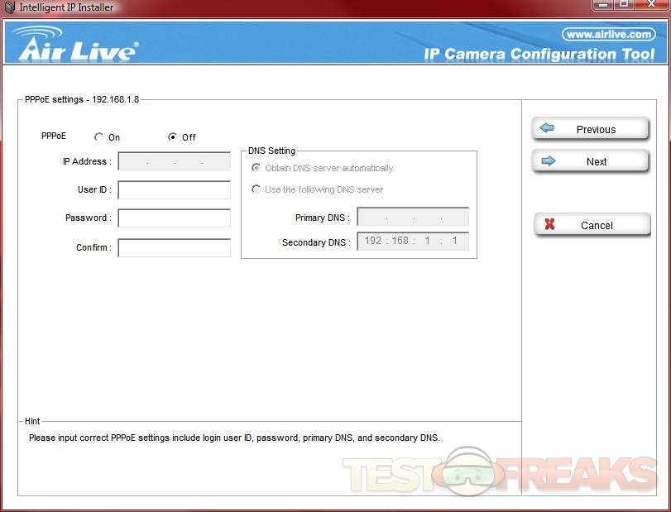The height and width of the screenshot is (512, 671).
Task: Click the IP Camera Configuration Tool heading
Action: pos(539,54)
